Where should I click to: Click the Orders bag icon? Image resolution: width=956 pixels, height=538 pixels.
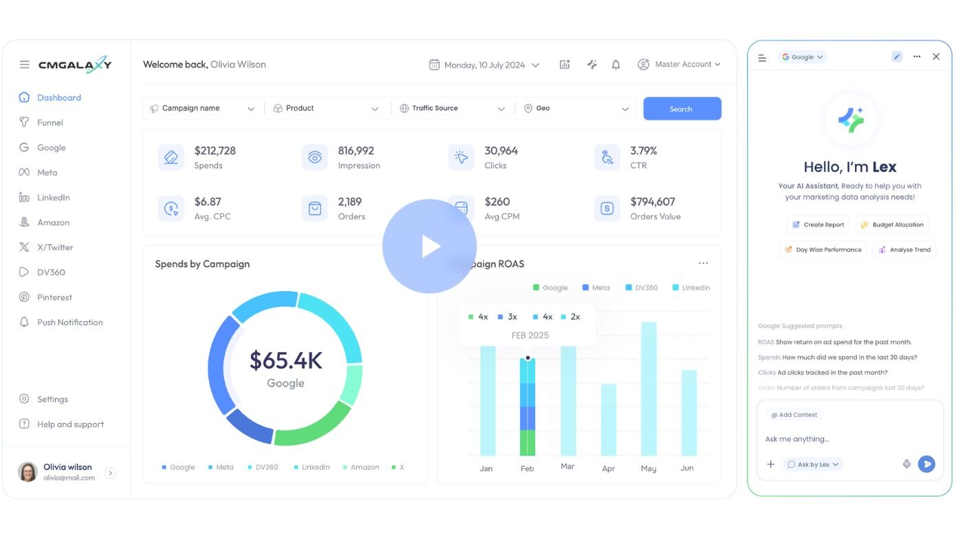(x=314, y=208)
